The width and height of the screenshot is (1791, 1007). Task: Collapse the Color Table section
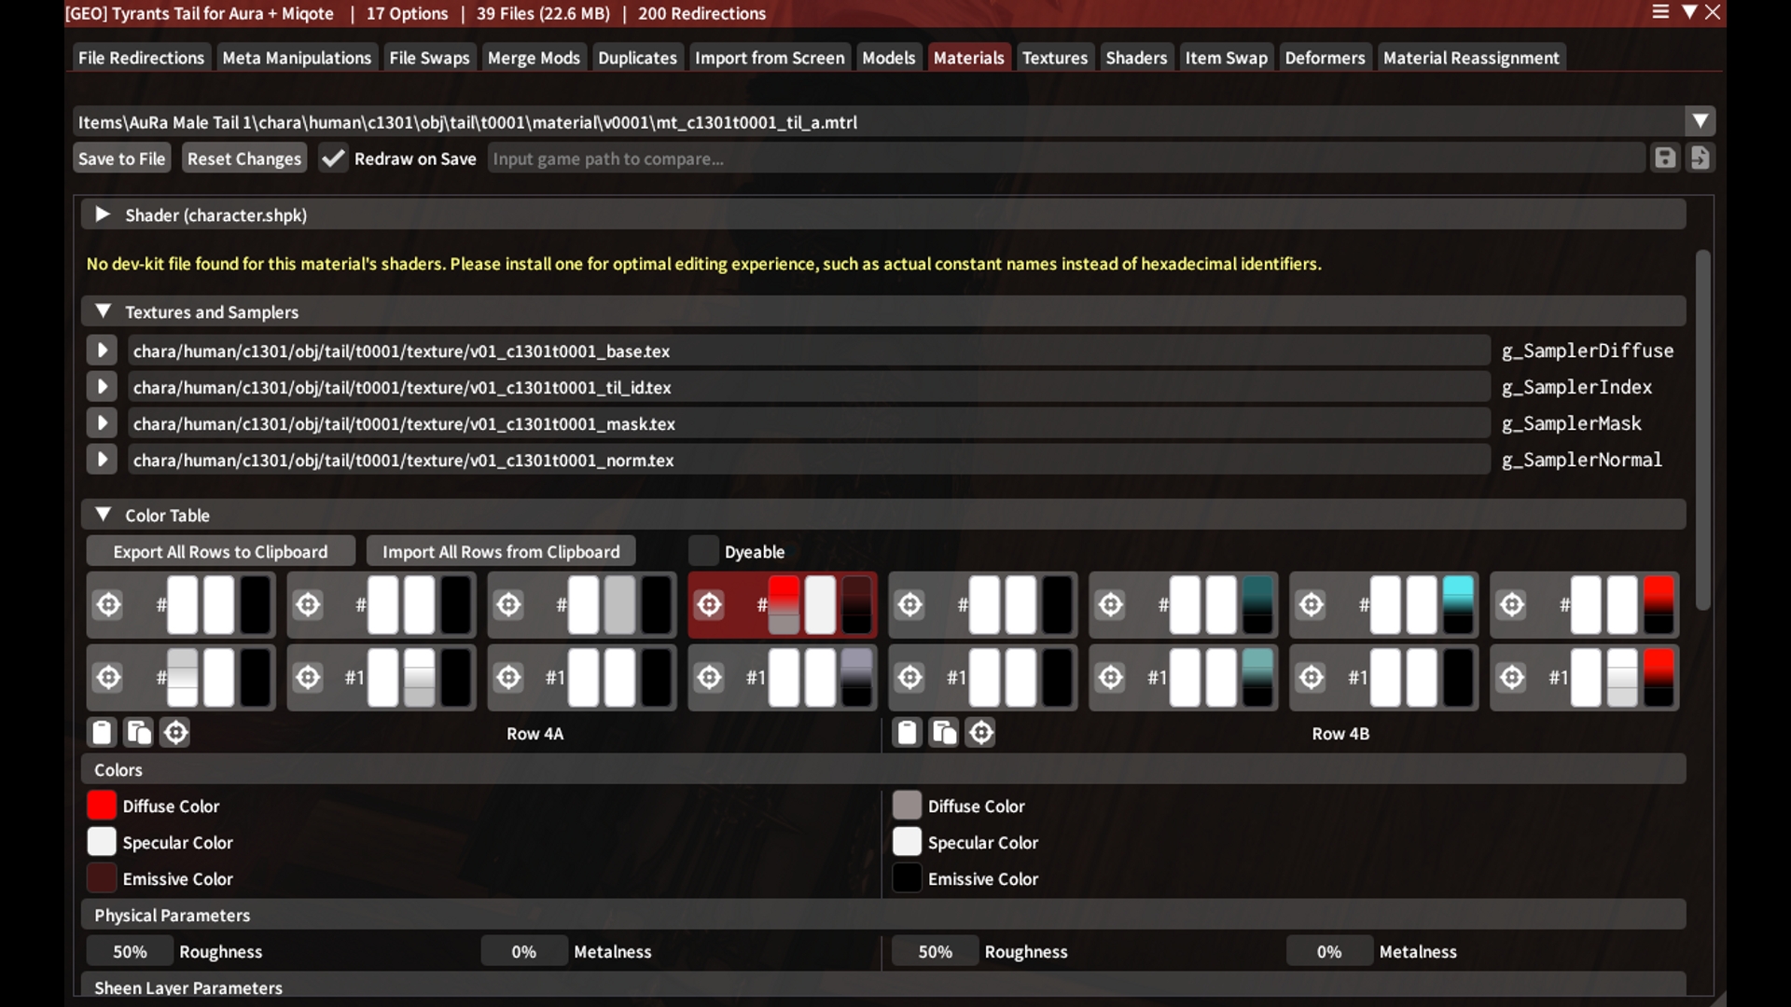point(103,515)
